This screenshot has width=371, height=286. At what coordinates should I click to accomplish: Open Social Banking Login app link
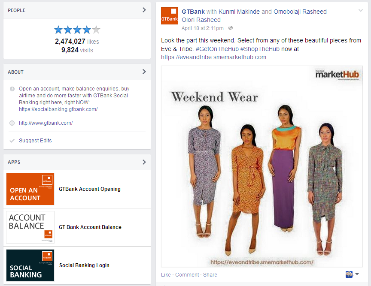pos(84,265)
